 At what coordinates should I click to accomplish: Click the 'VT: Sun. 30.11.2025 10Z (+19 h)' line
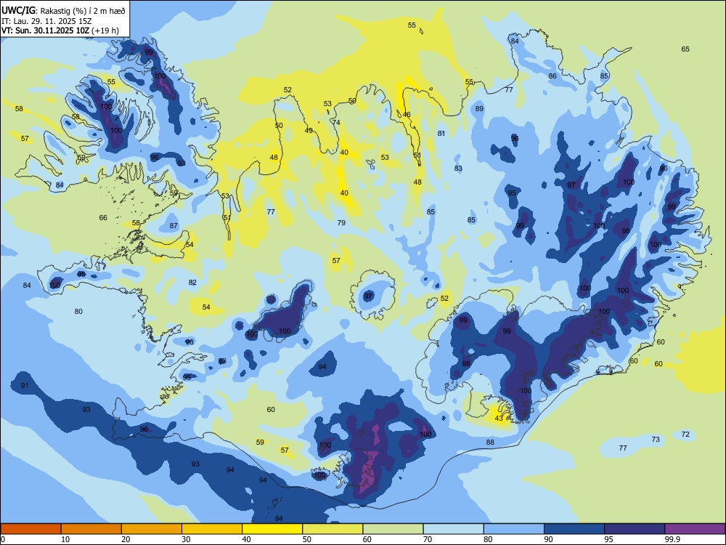click(x=60, y=31)
